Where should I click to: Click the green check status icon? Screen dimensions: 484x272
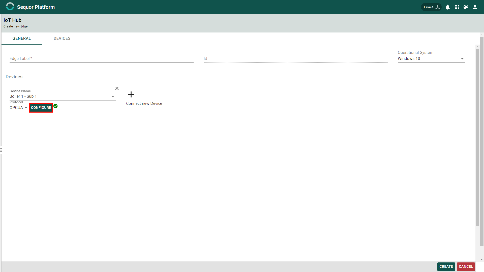pos(55,106)
